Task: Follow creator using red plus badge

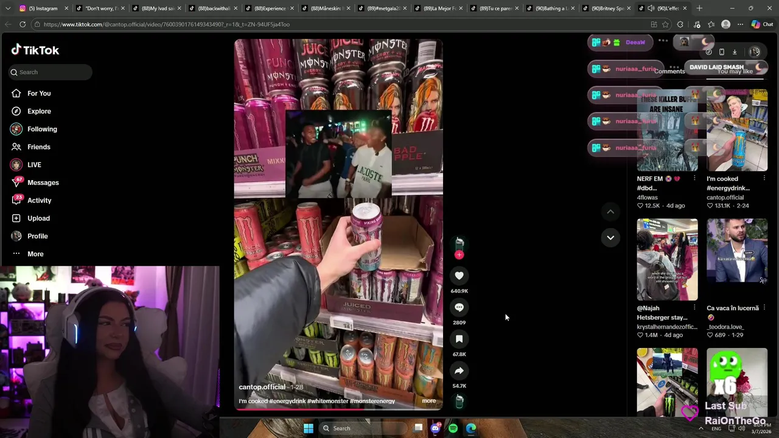Action: pyautogui.click(x=459, y=255)
